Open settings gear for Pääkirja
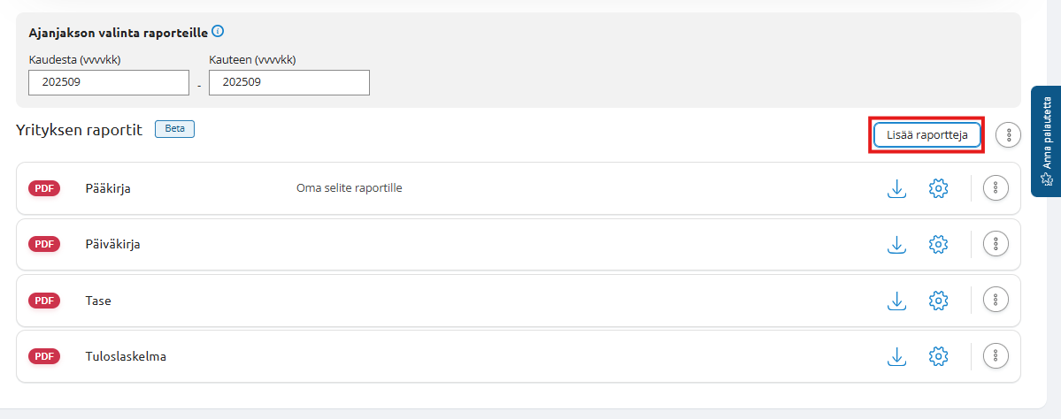This screenshot has height=419, width=1061. point(939,188)
